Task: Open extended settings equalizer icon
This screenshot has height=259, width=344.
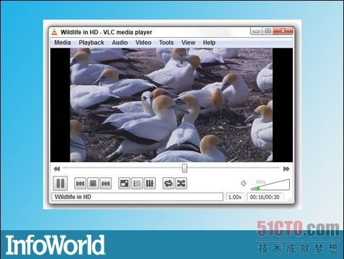Action: pos(150,183)
